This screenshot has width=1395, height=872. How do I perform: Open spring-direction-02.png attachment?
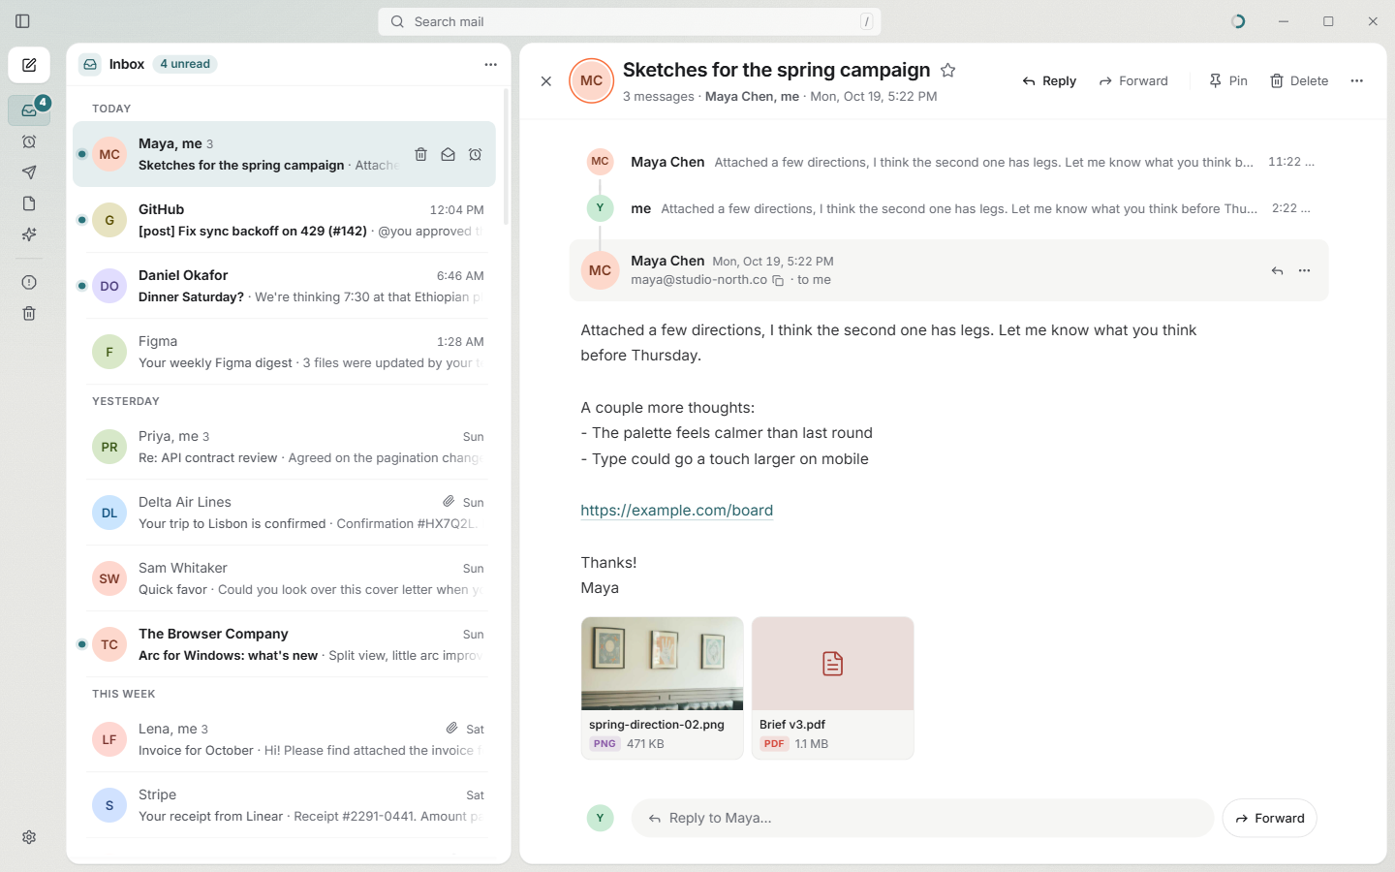click(x=663, y=688)
